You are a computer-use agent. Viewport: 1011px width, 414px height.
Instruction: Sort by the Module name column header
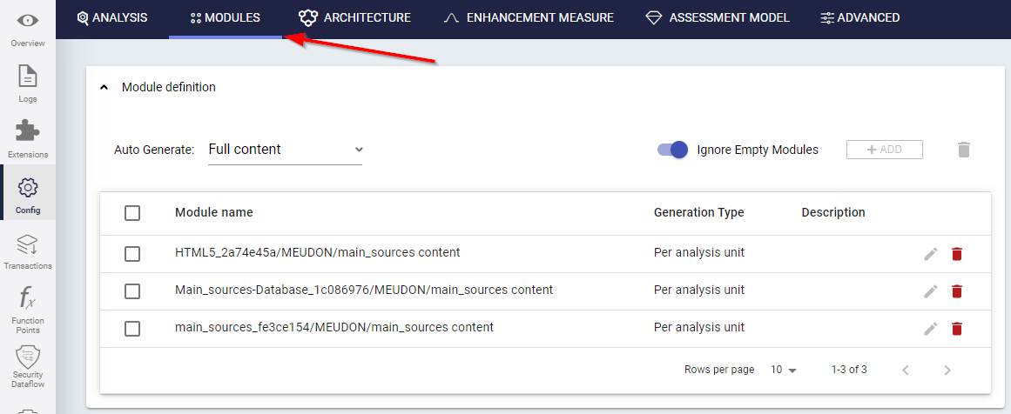(x=214, y=212)
